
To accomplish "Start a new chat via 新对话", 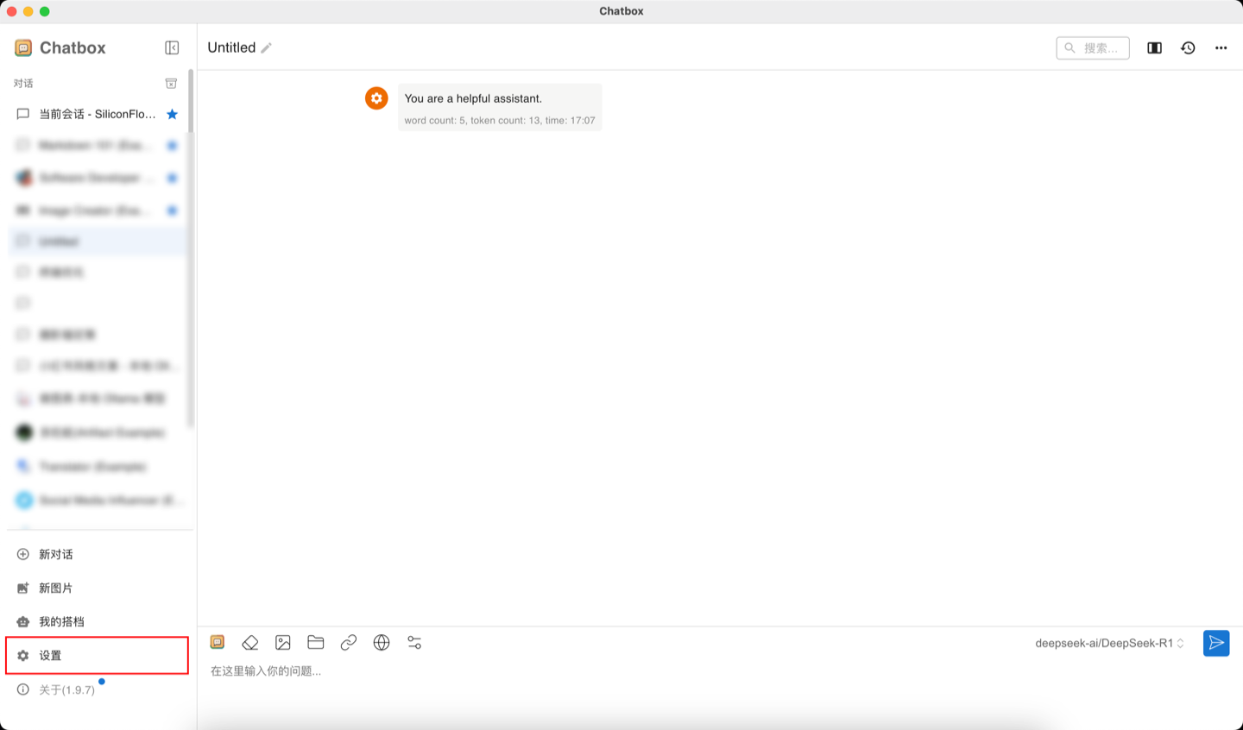I will point(98,554).
